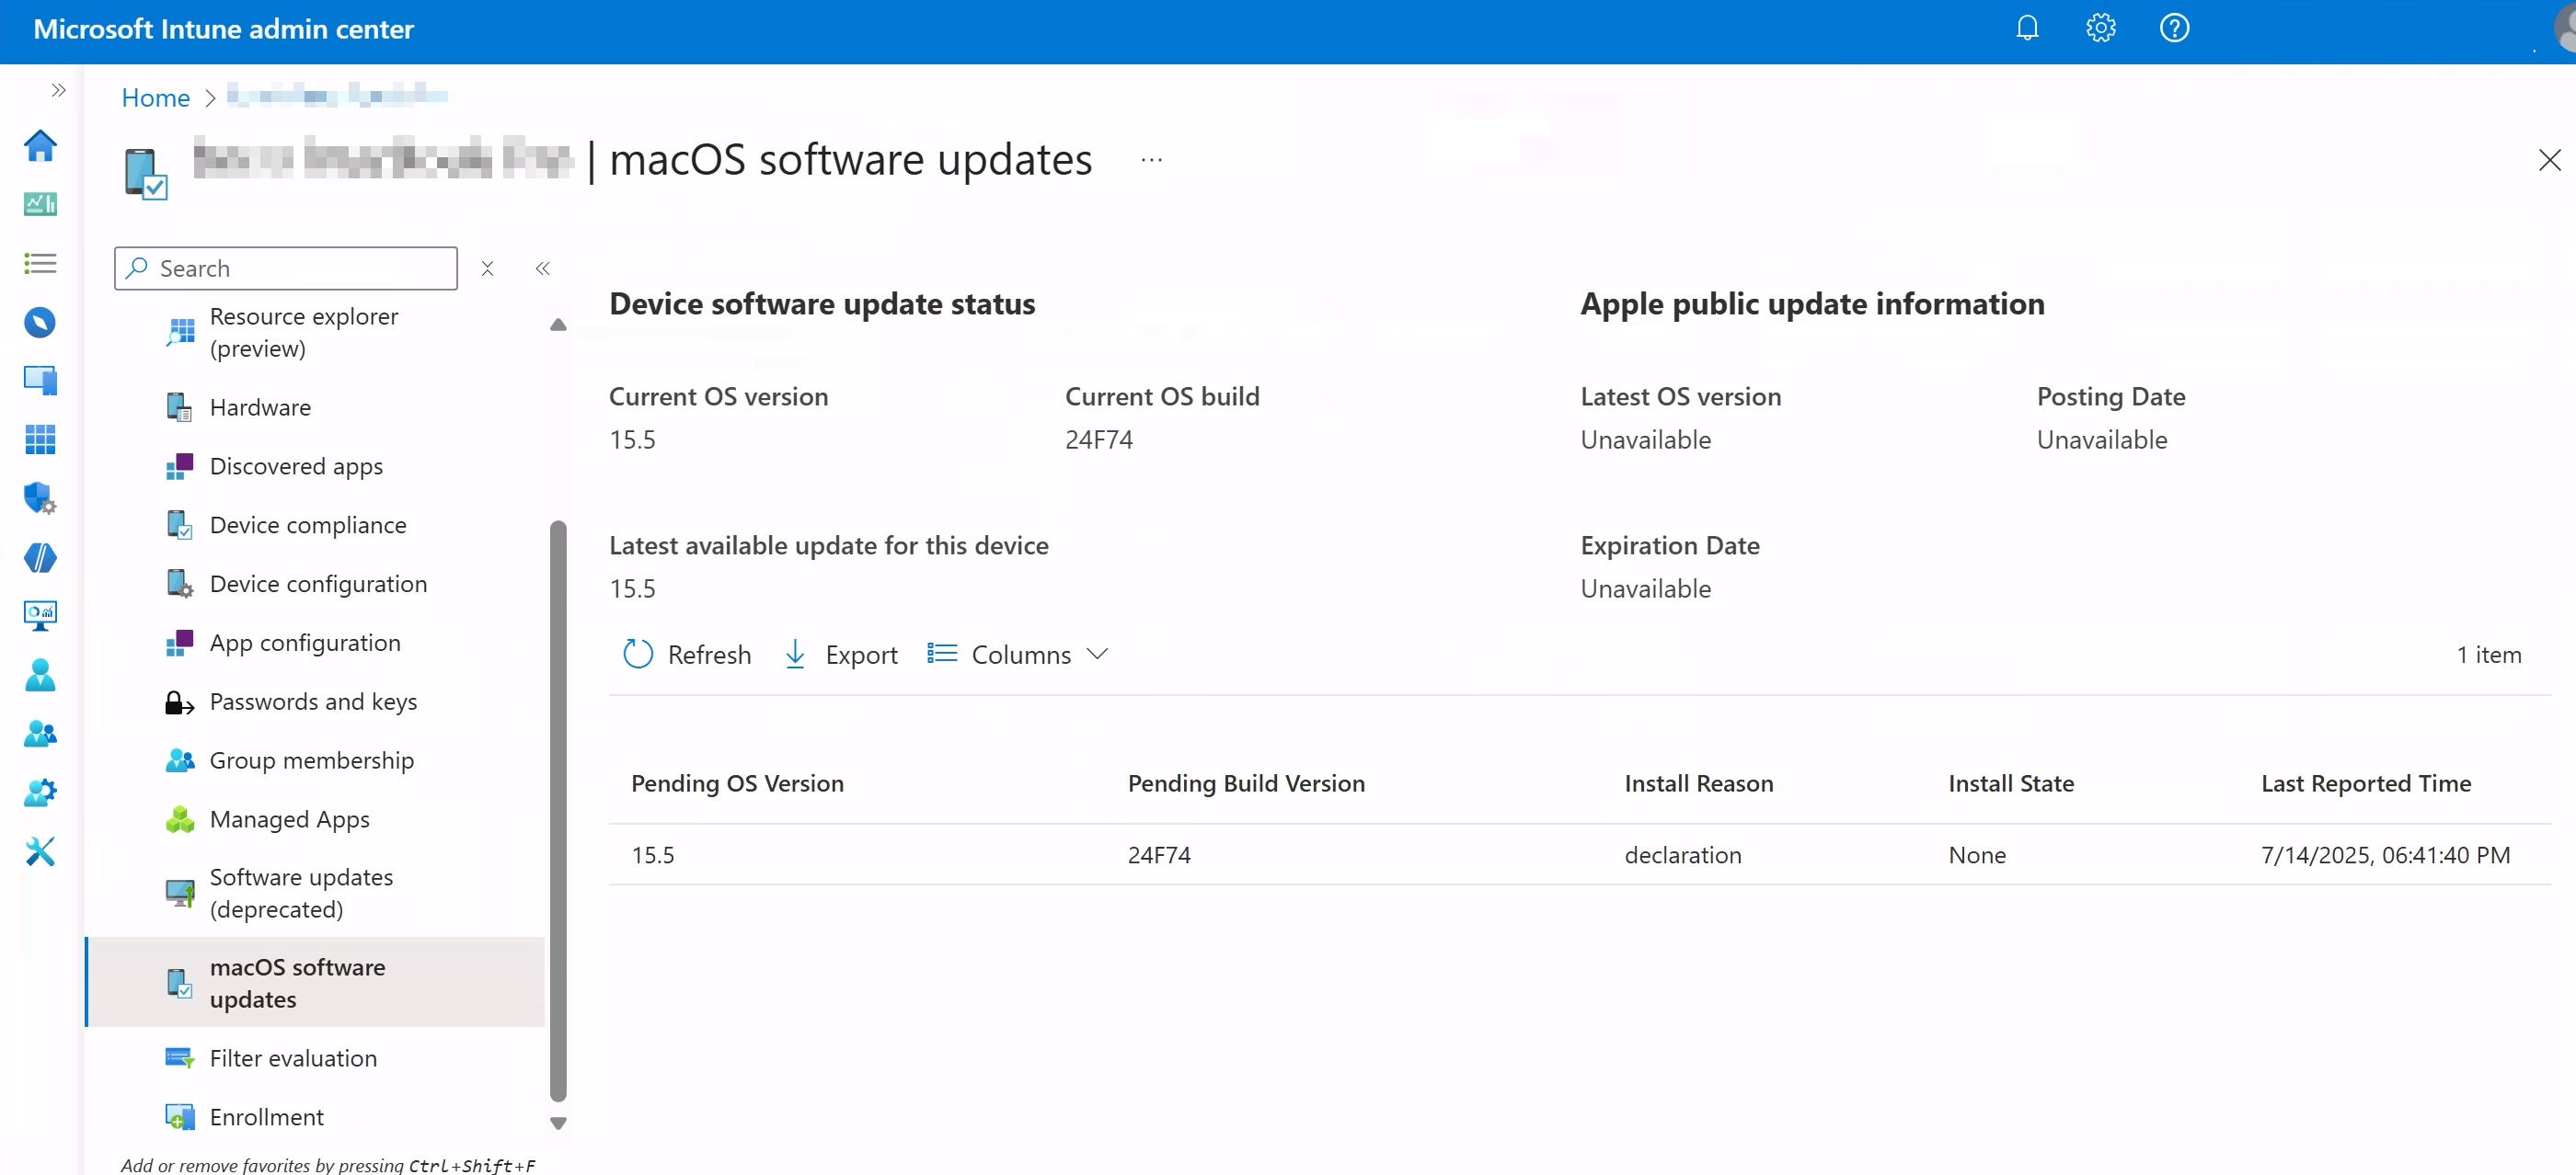Image resolution: width=2576 pixels, height=1175 pixels.
Task: Select the Devices compass icon
Action: [x=40, y=322]
